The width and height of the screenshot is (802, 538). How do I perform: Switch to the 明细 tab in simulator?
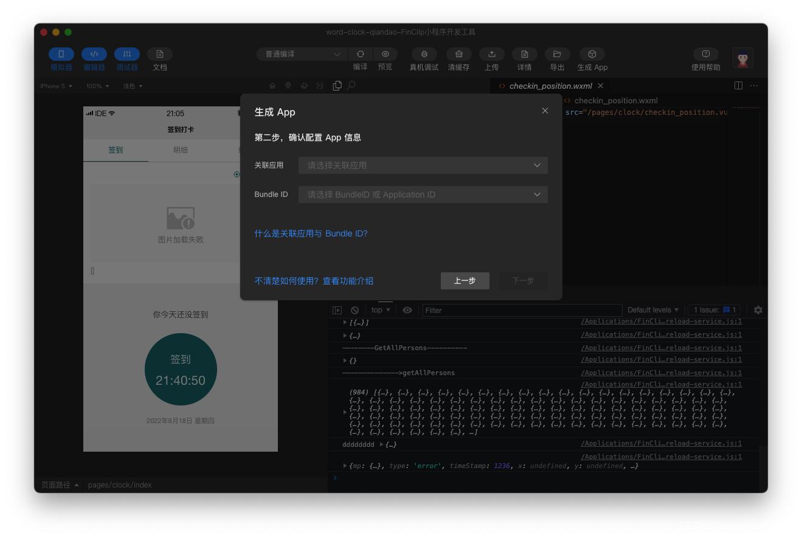(x=181, y=150)
